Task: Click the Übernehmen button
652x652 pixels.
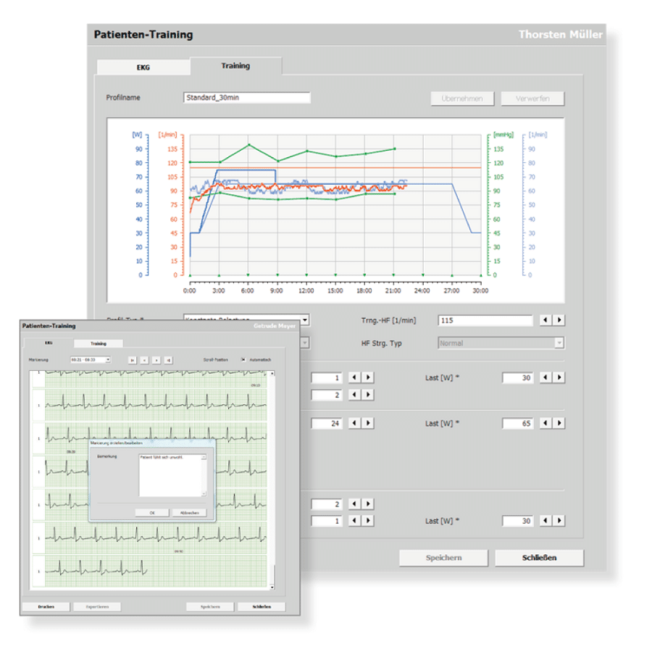Action: pyautogui.click(x=462, y=99)
